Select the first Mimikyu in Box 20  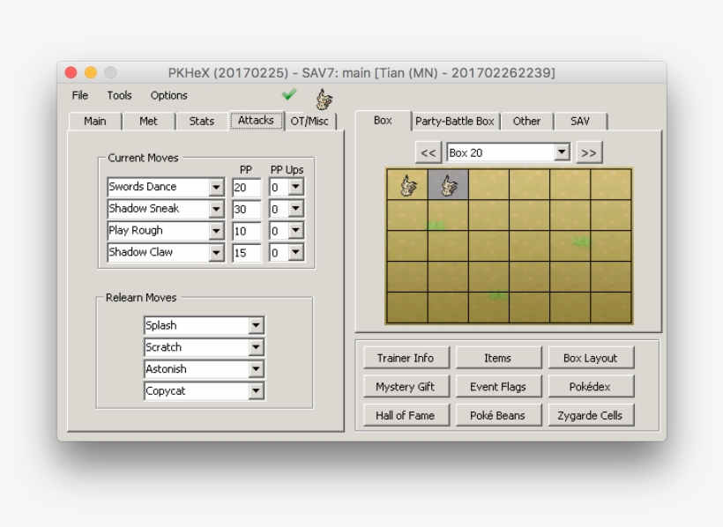[x=407, y=185]
